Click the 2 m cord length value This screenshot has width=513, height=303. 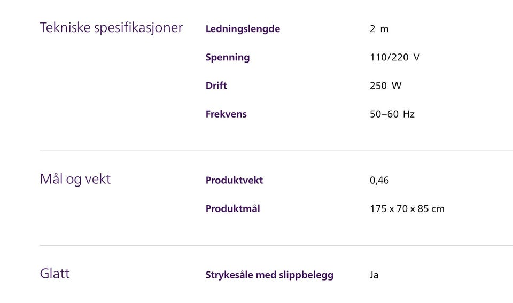point(379,29)
